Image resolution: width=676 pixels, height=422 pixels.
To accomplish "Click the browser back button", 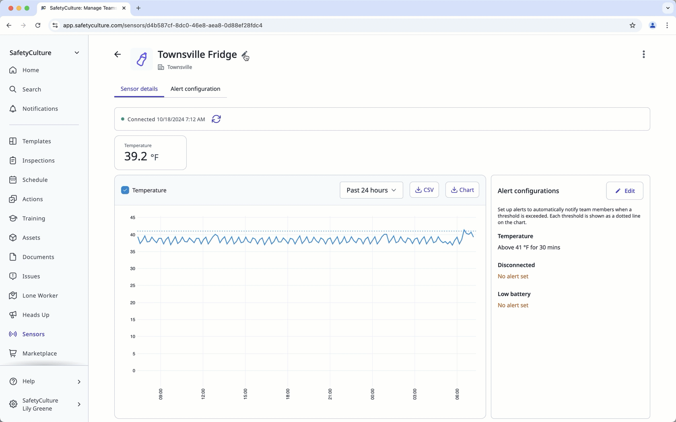I will [9, 25].
